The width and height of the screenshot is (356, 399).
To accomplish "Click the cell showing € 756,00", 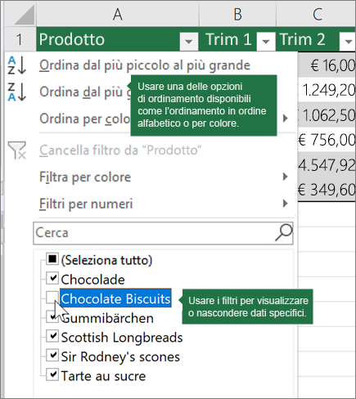I will (327, 140).
